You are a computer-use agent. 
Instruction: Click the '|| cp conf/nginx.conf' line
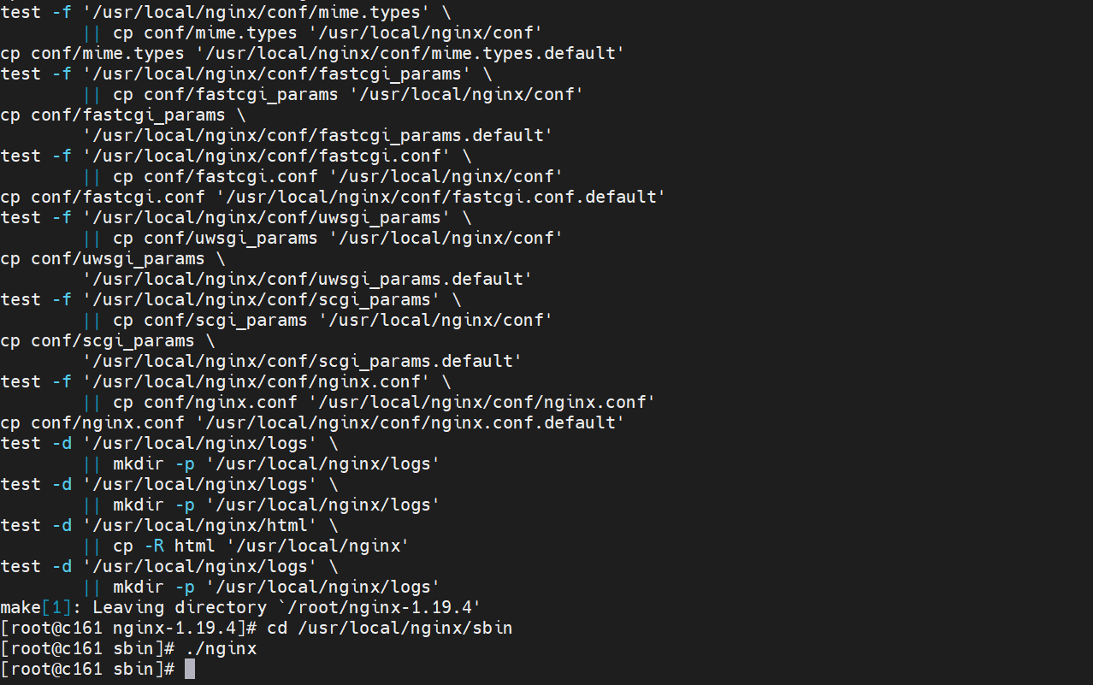point(369,403)
